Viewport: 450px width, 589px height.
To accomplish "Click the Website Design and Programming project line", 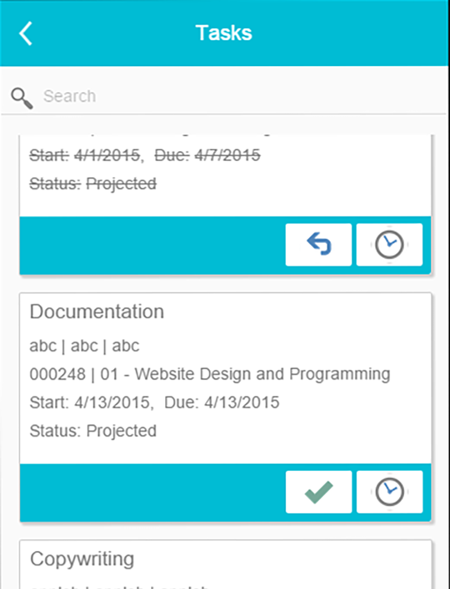I will (x=210, y=374).
